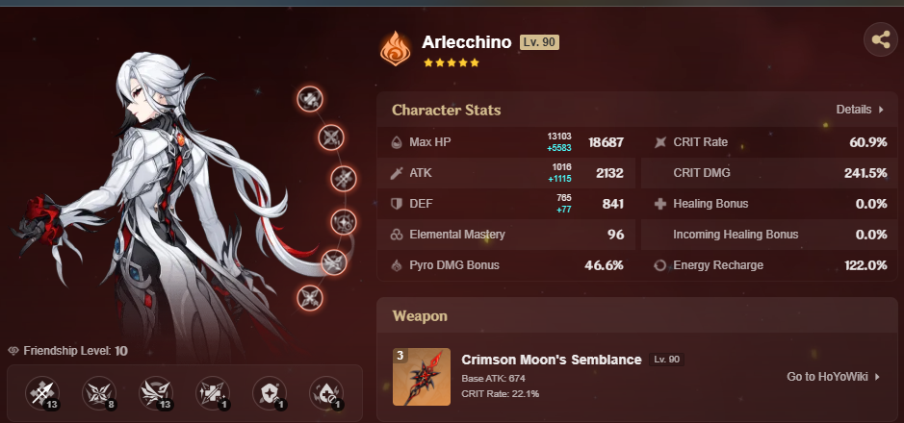Follow the Go to HoYoWiki link
The image size is (904, 423).
tap(834, 377)
